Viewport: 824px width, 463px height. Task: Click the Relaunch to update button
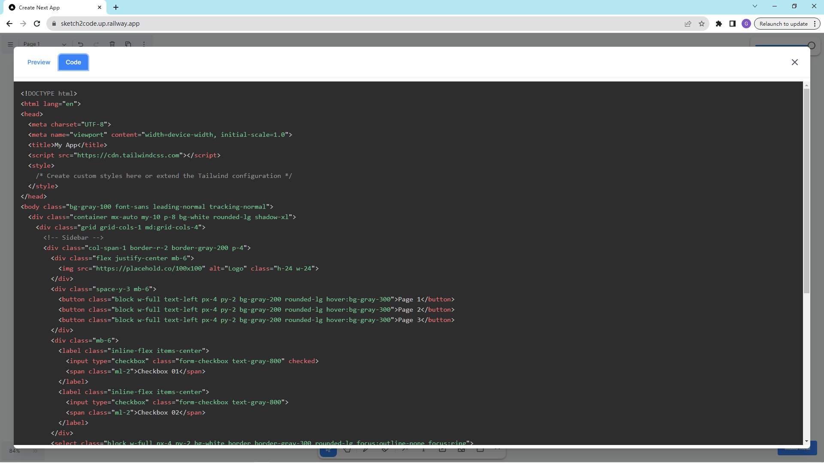[783, 24]
